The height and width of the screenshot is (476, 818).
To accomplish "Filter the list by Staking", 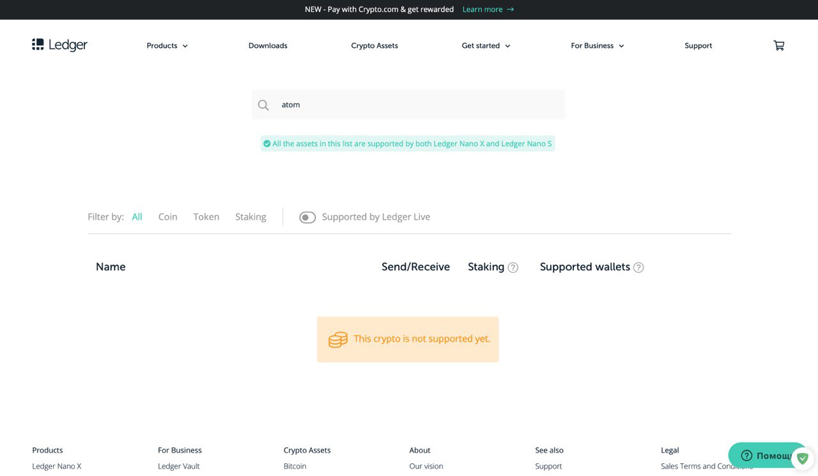I will [251, 217].
